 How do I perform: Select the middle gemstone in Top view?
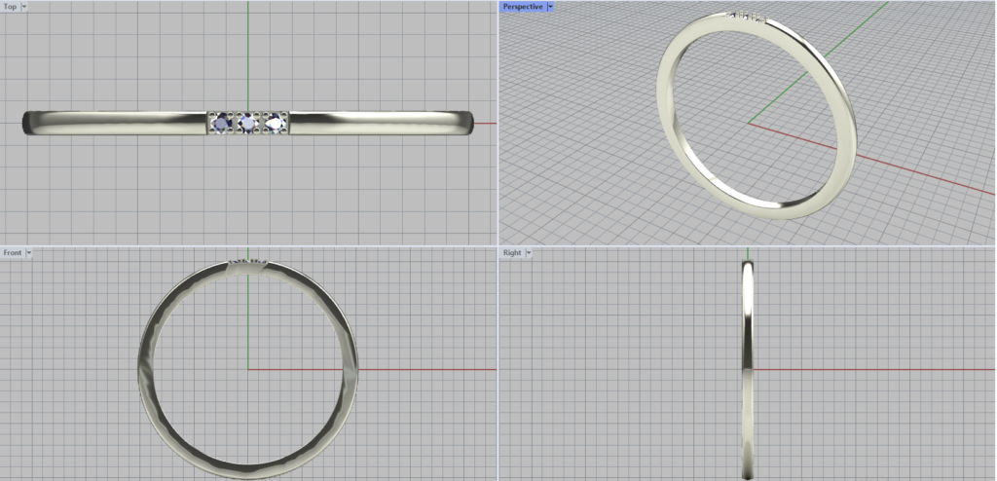pos(248,123)
